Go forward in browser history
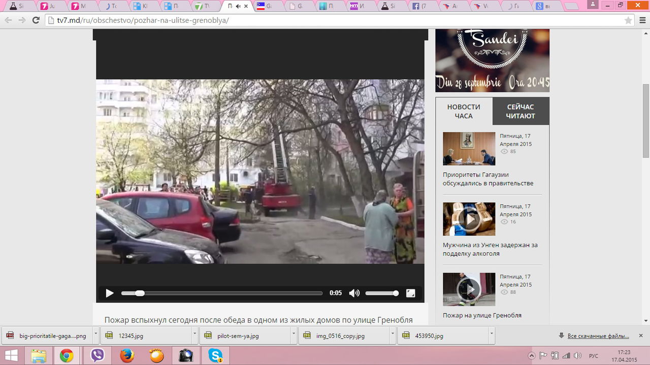This screenshot has height=365, width=650. pyautogui.click(x=22, y=20)
